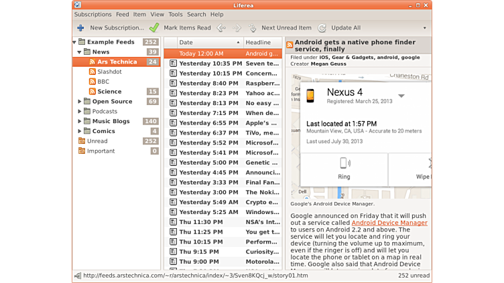This screenshot has height=283, width=504.
Task: Follow the Android Device Manager link
Action: coord(389,223)
